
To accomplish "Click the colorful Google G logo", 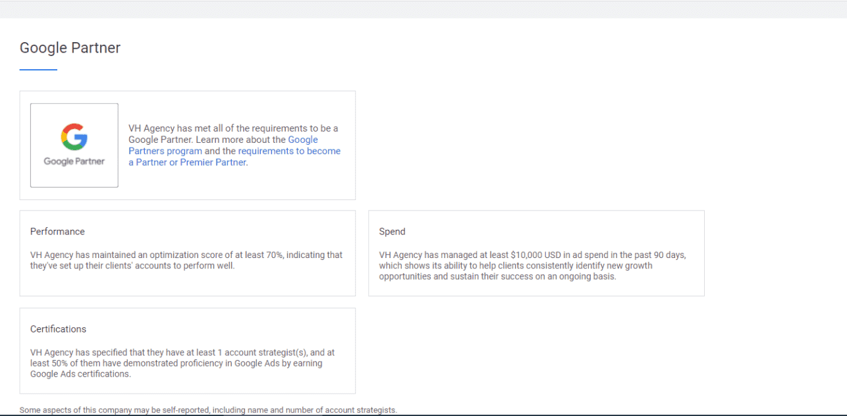I will (74, 137).
